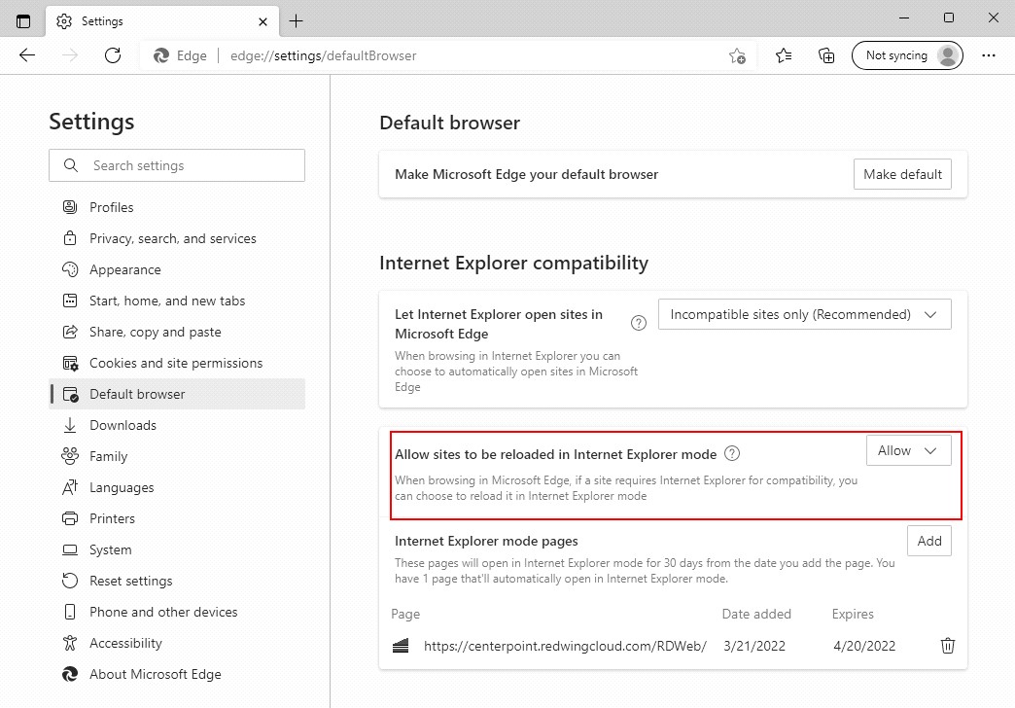
Task: Open Incompatible sites only dropdown
Action: tap(805, 314)
